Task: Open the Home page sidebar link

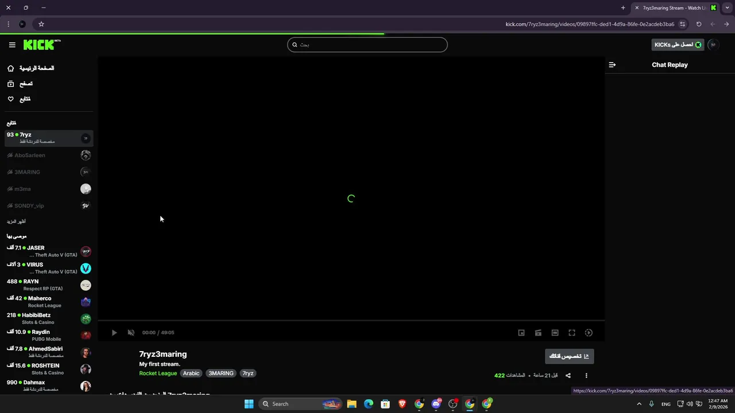Action: [x=30, y=68]
